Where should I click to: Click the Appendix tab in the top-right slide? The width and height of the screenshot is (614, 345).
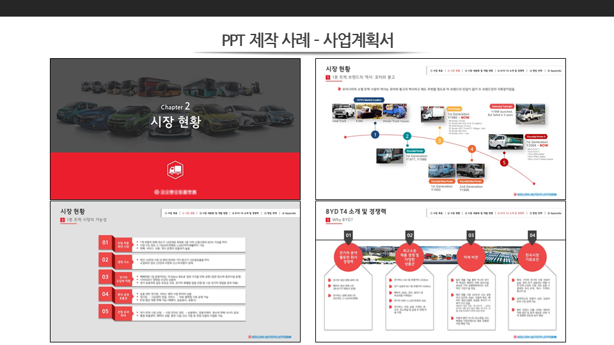pos(555,70)
